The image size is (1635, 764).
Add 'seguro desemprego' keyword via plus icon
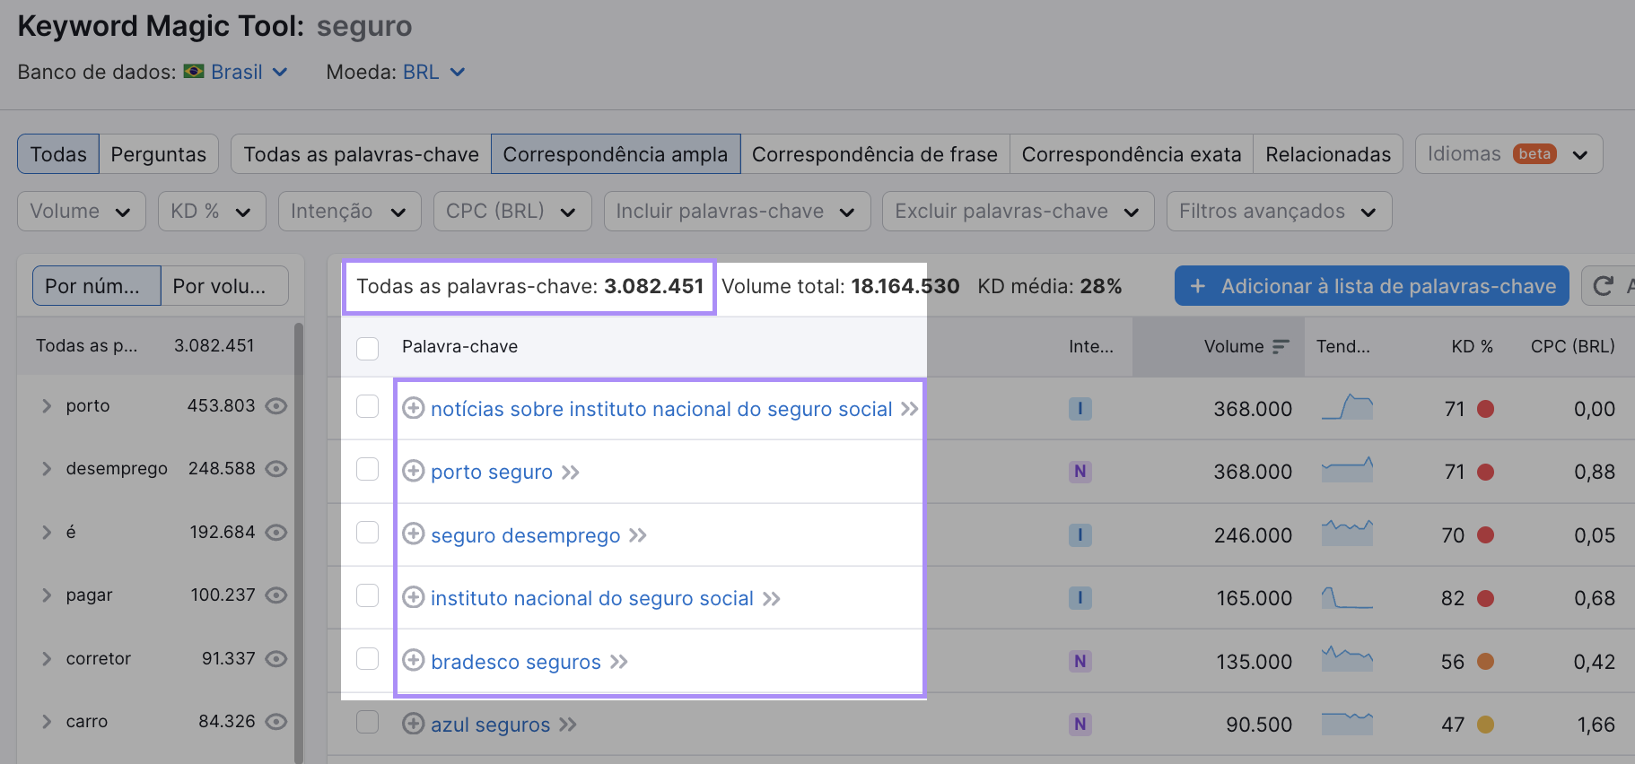tap(413, 534)
